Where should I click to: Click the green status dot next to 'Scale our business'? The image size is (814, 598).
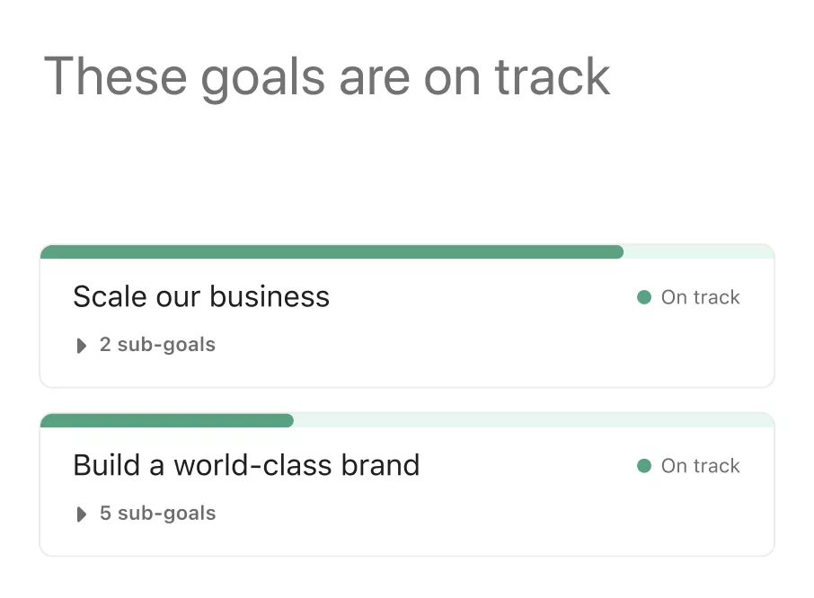[x=644, y=297]
